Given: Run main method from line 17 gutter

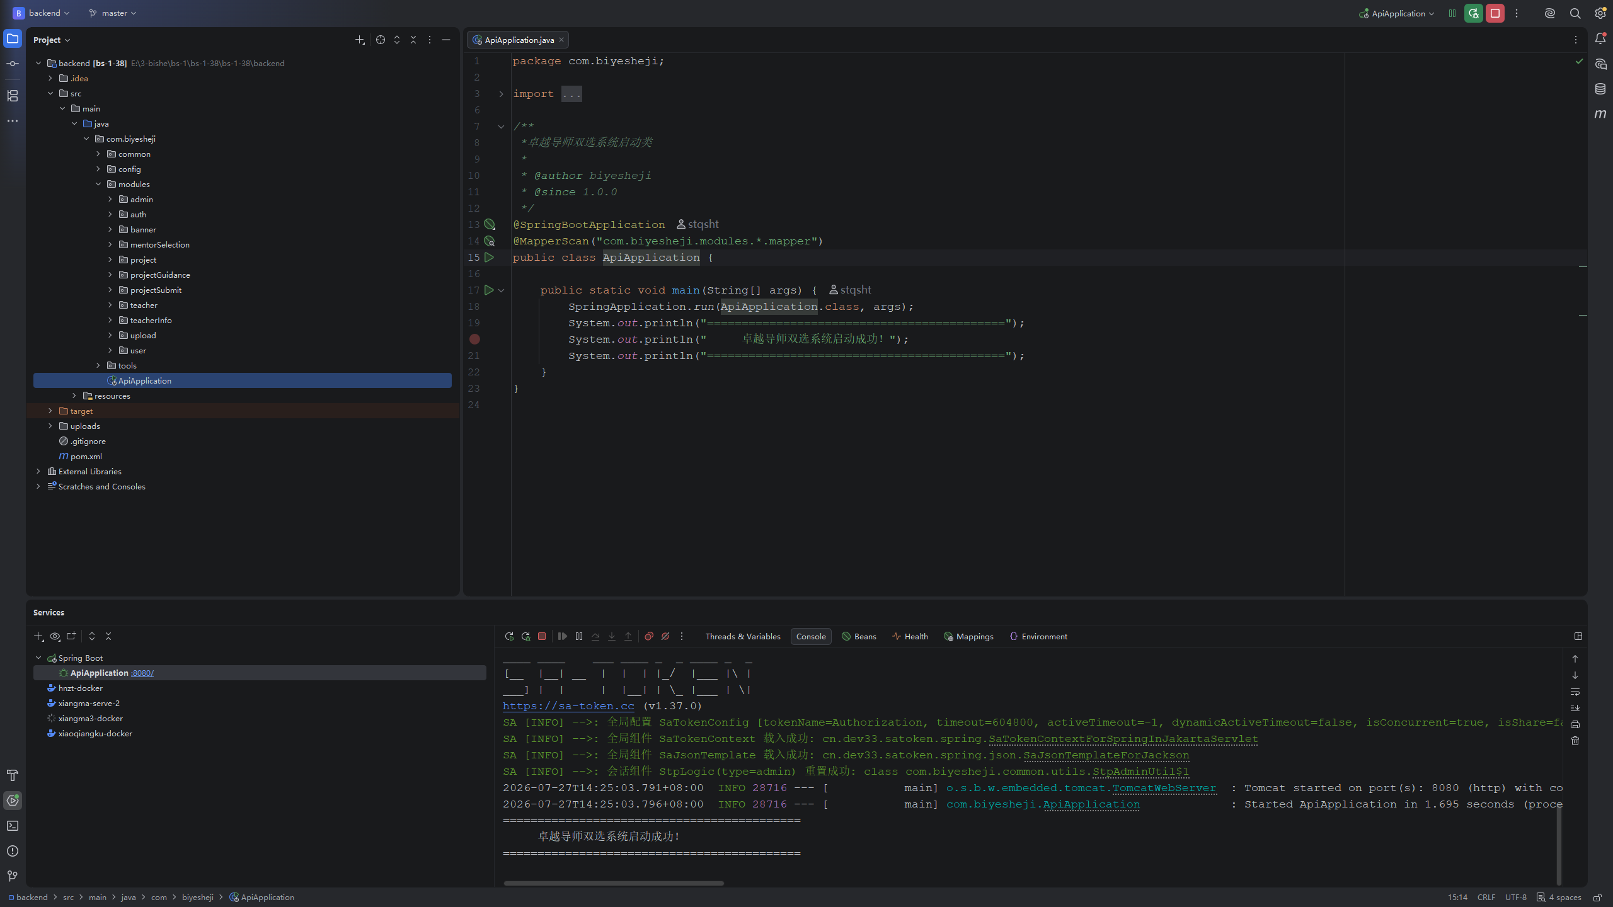Looking at the screenshot, I should pos(489,290).
